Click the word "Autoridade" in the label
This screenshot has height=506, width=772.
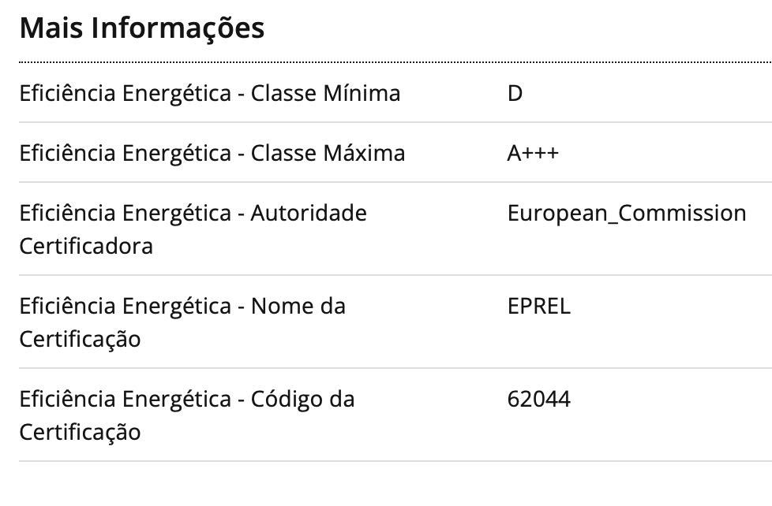309,213
